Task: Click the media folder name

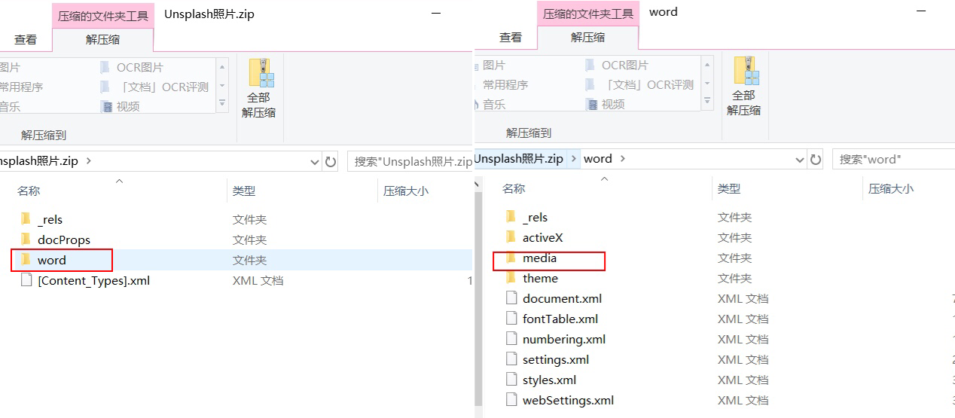Action: [540, 258]
